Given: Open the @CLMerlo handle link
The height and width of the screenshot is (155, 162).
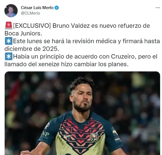Looking at the screenshot, I should [31, 13].
